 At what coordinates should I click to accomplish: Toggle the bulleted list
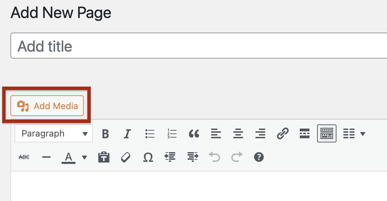[x=150, y=133]
